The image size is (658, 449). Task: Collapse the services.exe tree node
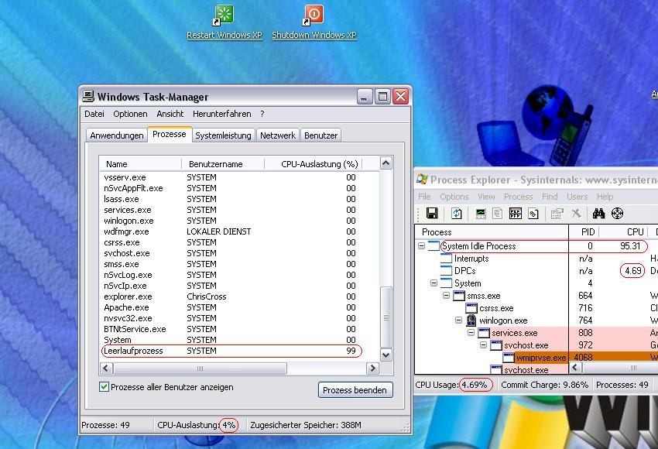click(x=471, y=333)
